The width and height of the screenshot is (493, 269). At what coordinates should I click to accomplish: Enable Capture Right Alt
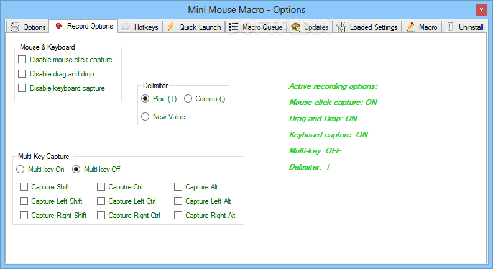pyautogui.click(x=178, y=216)
